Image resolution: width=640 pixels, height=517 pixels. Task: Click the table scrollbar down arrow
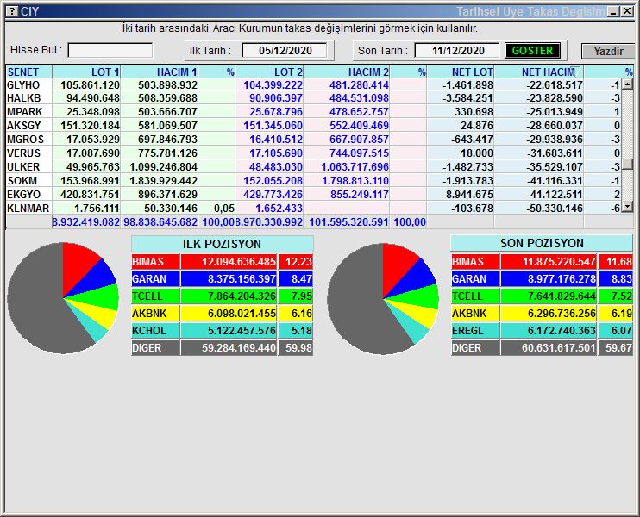627,207
